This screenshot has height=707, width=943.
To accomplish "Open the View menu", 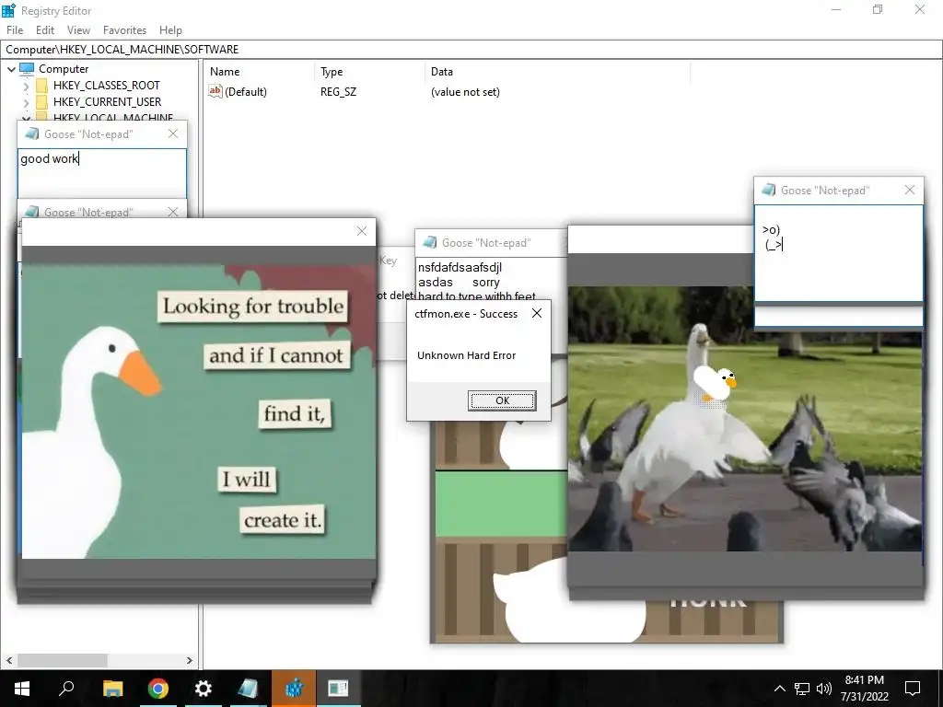I will (x=78, y=30).
